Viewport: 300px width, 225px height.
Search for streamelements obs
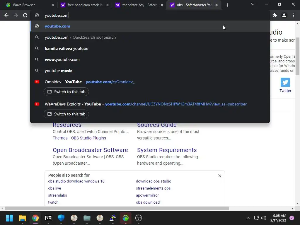click(153, 188)
